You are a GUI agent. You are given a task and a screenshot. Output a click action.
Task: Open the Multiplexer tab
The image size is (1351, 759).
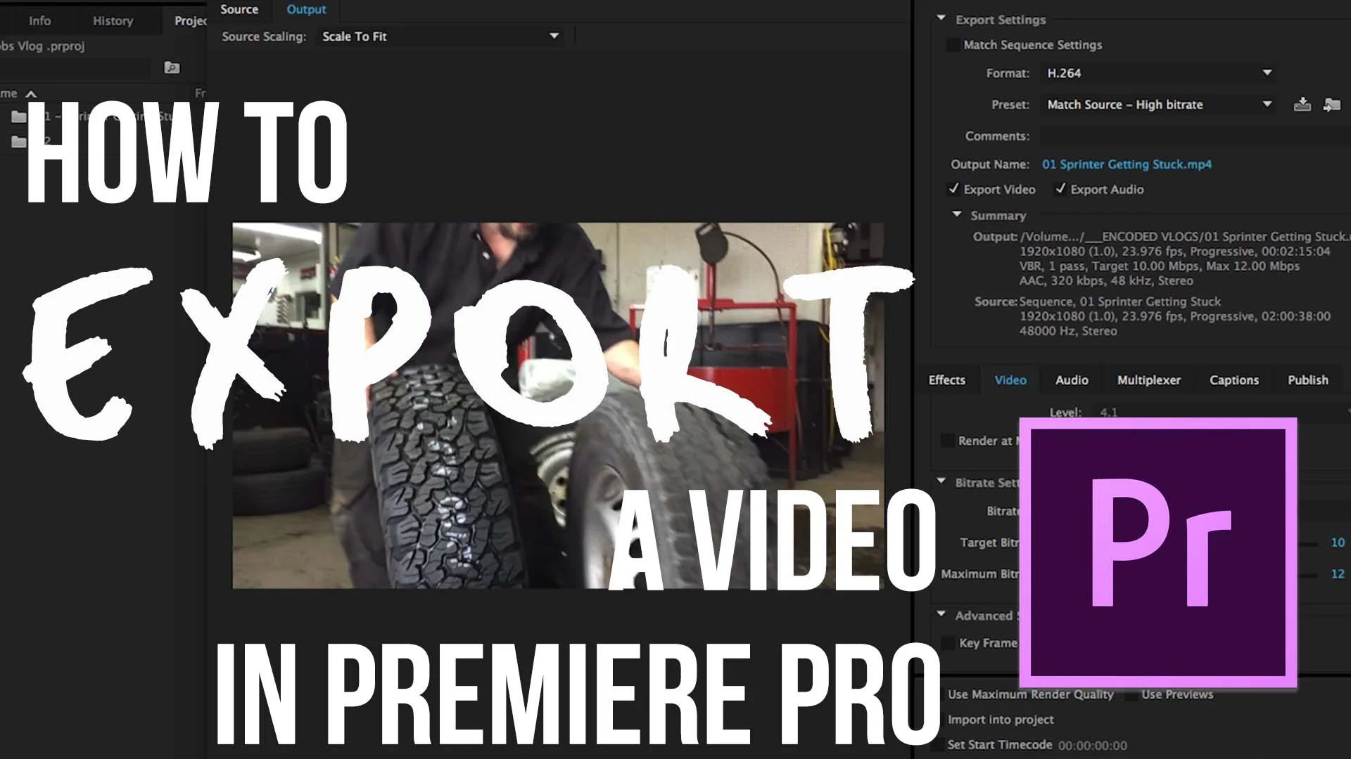[x=1149, y=380]
